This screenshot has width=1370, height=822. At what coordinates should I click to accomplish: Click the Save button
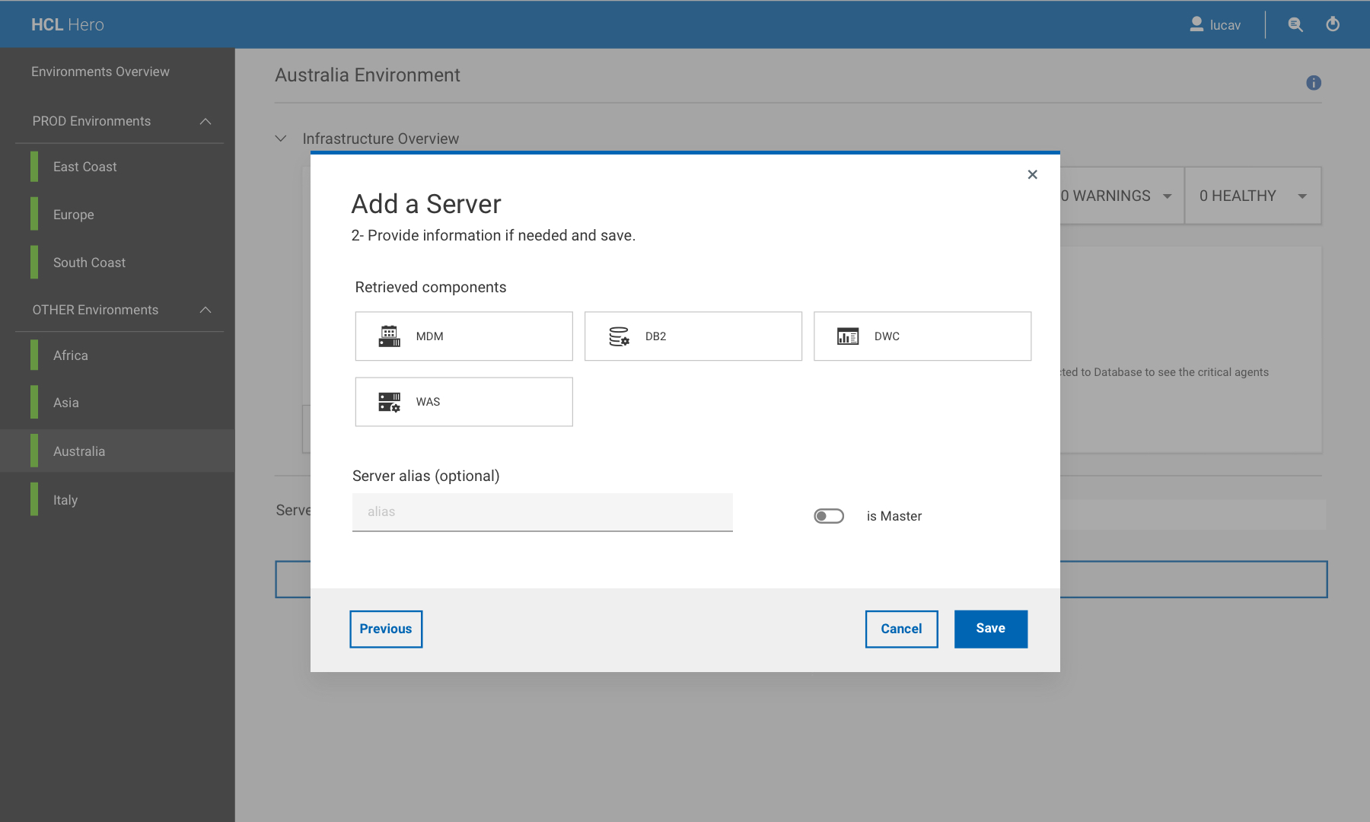pos(990,629)
